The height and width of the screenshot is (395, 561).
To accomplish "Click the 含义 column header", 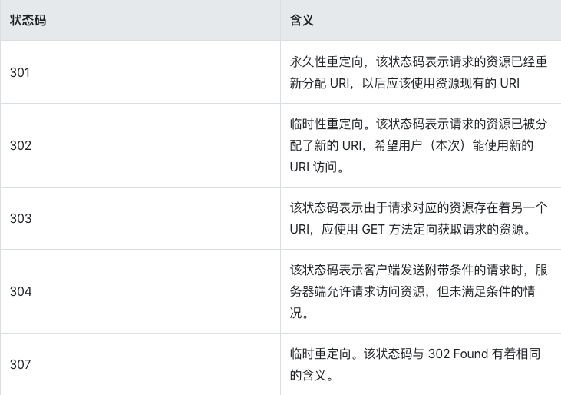I will [302, 21].
